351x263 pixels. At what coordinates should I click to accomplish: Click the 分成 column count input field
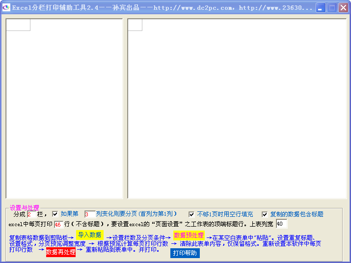click(x=31, y=214)
